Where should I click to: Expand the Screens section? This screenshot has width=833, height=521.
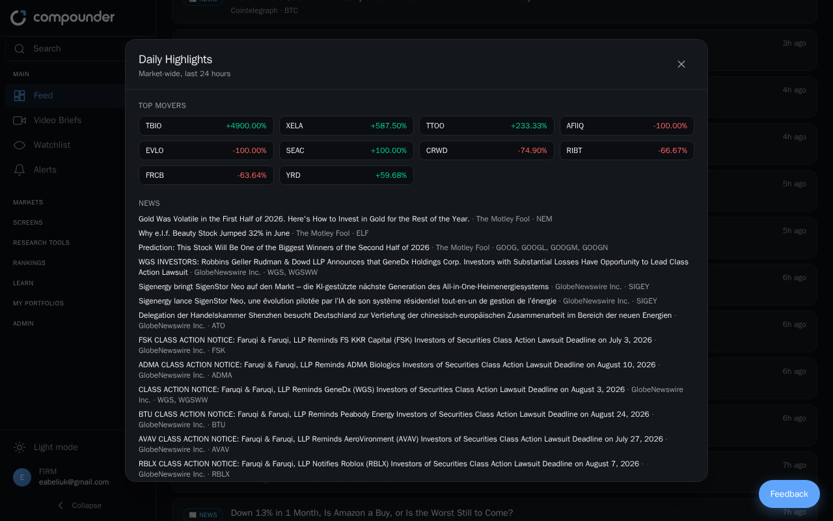[x=28, y=223]
